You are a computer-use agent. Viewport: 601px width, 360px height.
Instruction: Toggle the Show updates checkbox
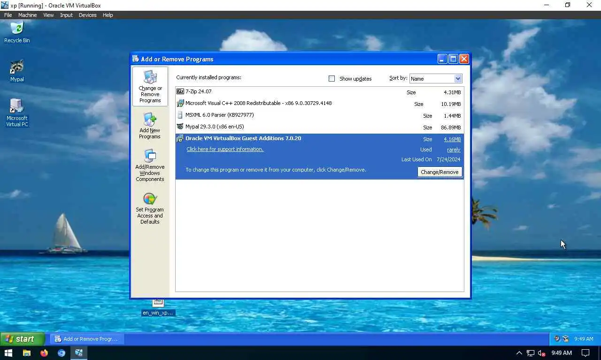[x=331, y=78]
